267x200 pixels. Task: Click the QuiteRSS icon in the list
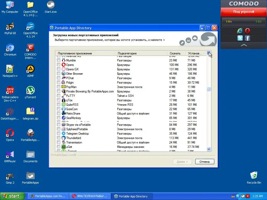coord(64,104)
